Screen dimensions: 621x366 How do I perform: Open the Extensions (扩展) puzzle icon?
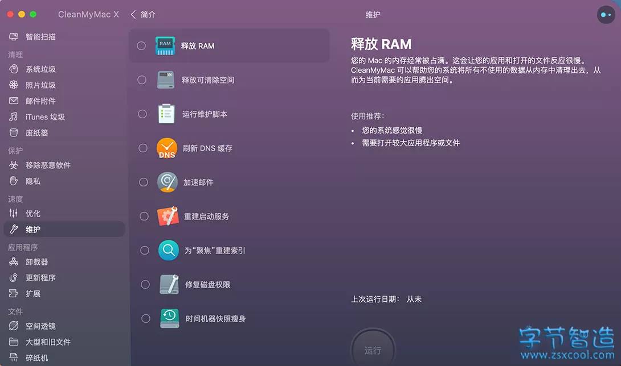tap(14, 294)
